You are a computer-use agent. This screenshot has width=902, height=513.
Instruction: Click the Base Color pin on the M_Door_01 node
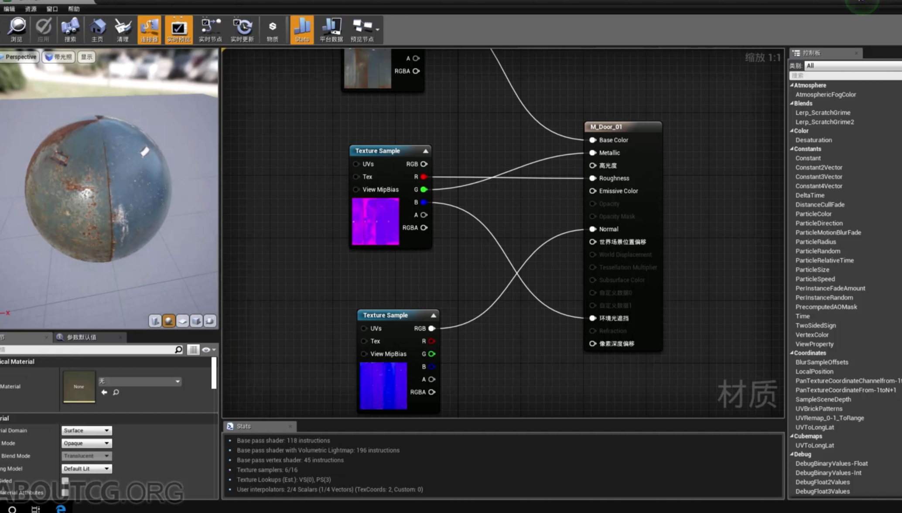593,140
